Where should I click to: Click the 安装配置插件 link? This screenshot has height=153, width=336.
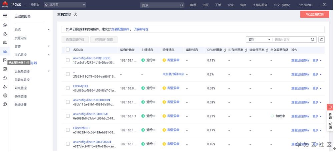coord(120,29)
